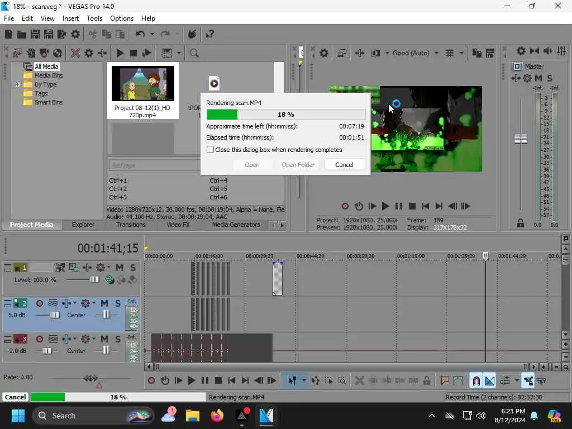Screen dimensions: 572x429
Task: Click the Save snapshot to file icon
Action: click(490, 53)
